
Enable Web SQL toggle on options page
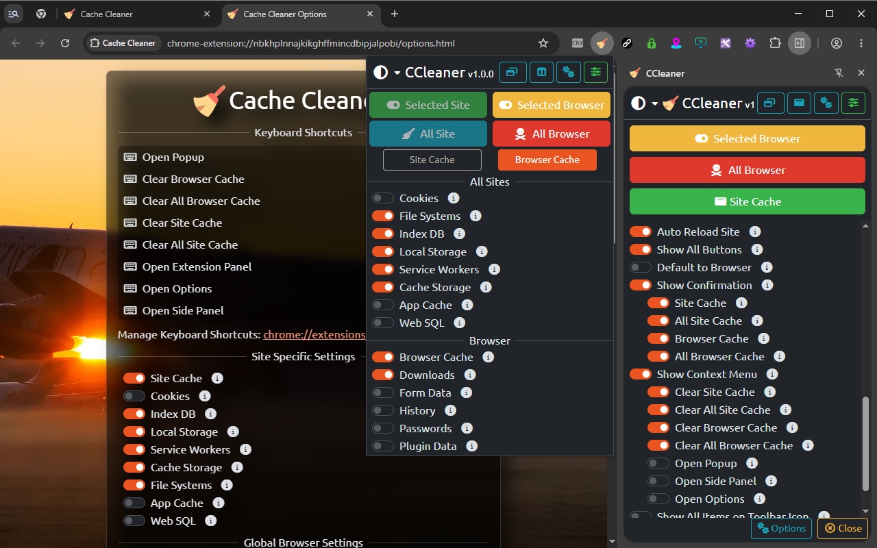(134, 521)
